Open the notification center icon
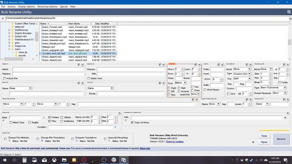Screen dimensions: 292x164 (x=286, y=160)
